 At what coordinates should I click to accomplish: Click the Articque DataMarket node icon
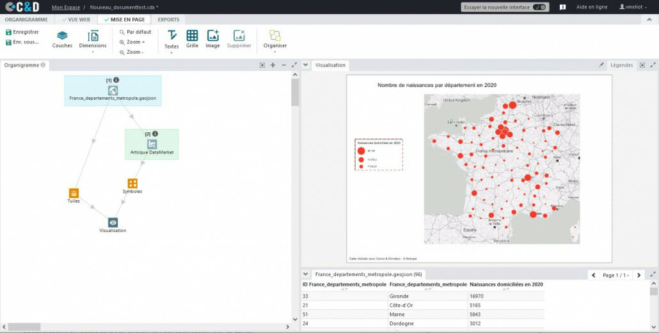pos(152,144)
